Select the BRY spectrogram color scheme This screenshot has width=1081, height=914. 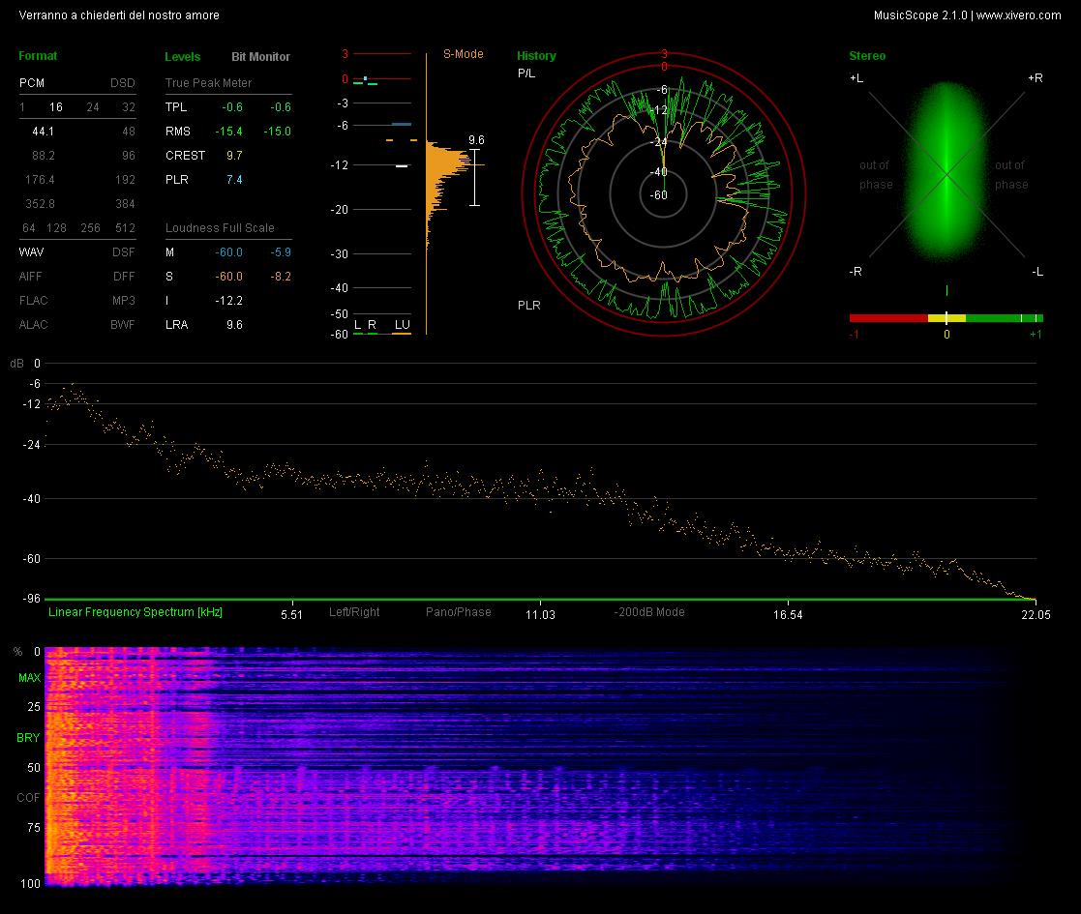tap(28, 738)
